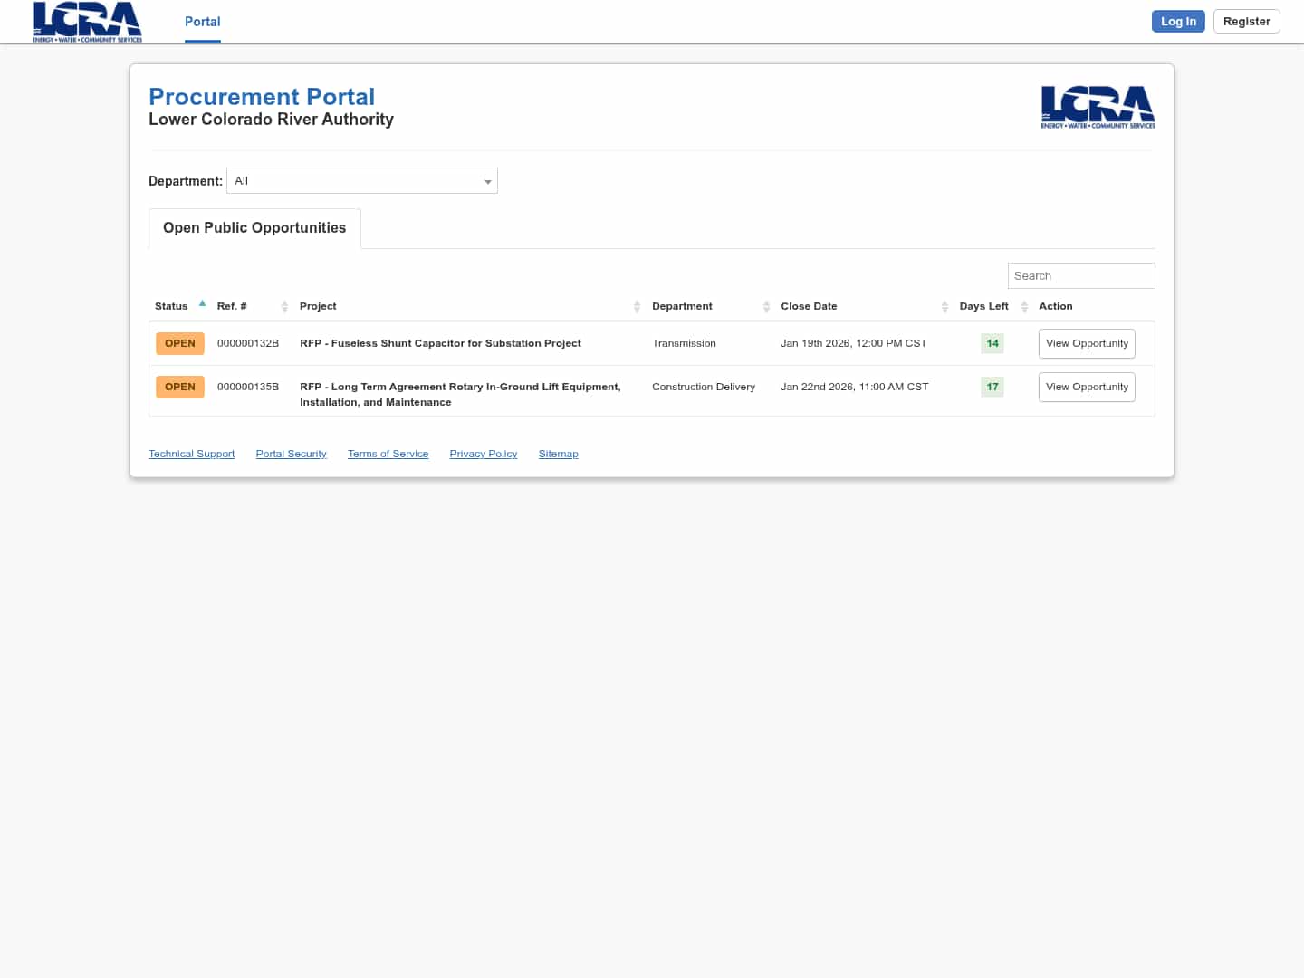Sort by Days Left using its sort icon
Screen dimensions: 1304x978
click(x=1024, y=306)
